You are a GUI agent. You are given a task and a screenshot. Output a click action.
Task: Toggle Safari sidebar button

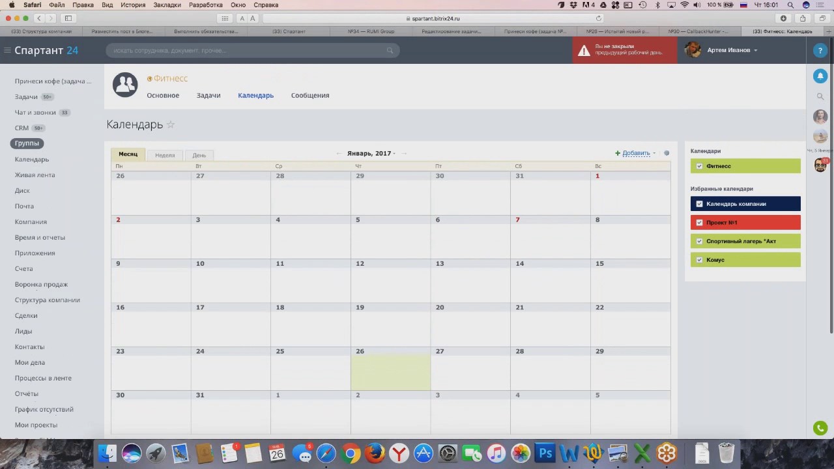click(x=68, y=18)
